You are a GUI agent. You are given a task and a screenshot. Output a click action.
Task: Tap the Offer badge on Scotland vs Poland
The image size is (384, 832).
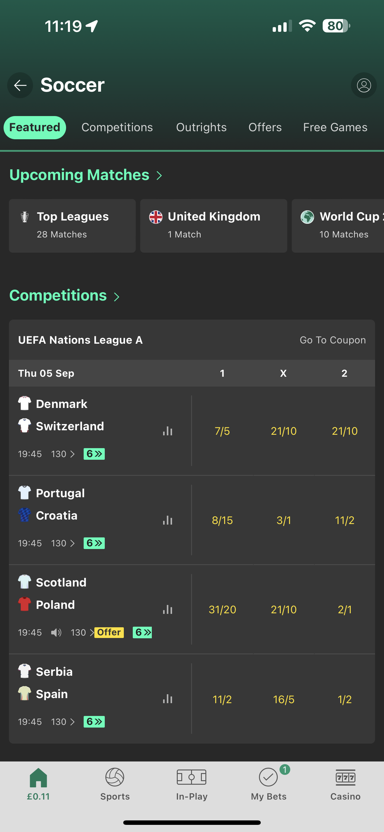pos(109,632)
